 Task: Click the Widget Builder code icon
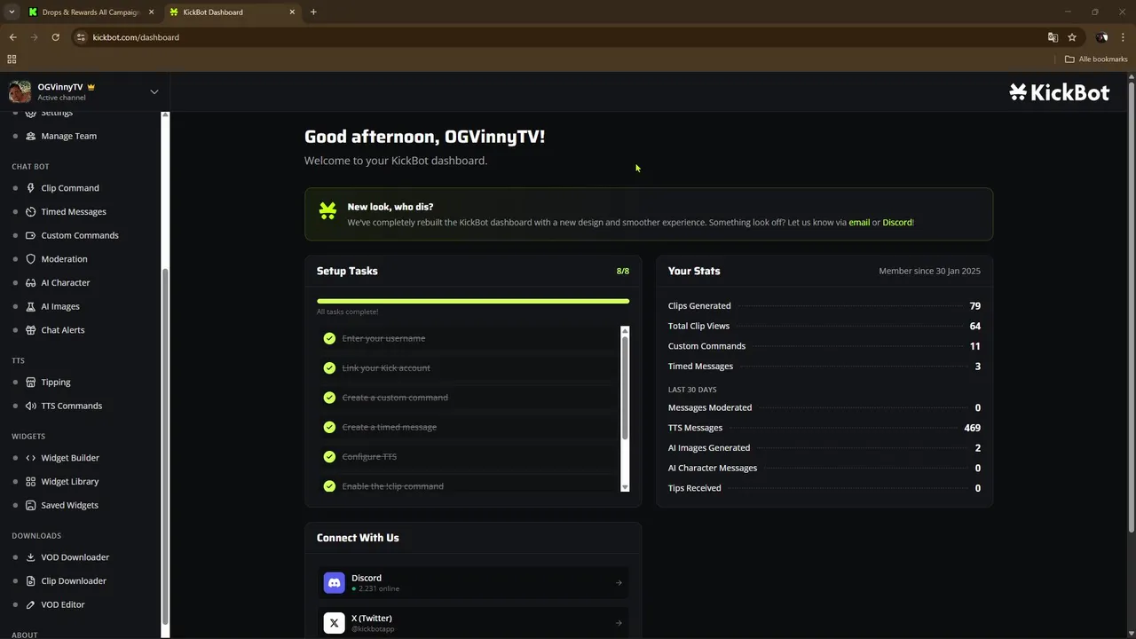(31, 458)
